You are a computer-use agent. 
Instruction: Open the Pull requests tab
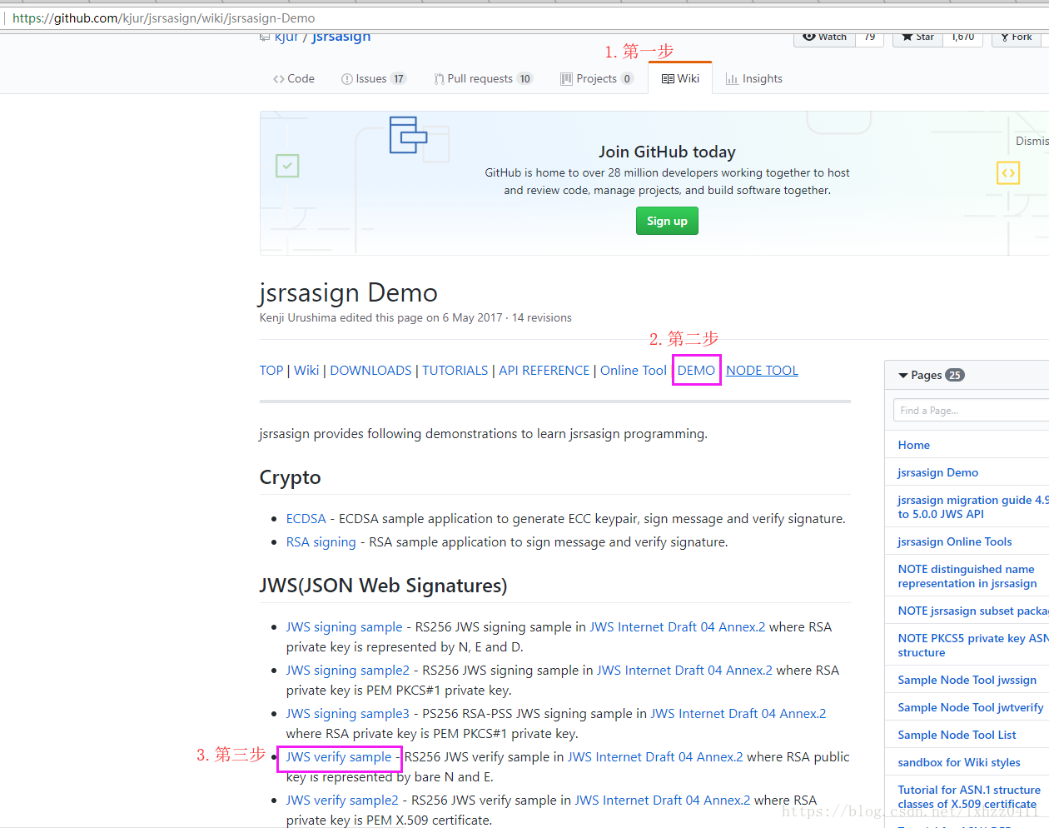[483, 78]
